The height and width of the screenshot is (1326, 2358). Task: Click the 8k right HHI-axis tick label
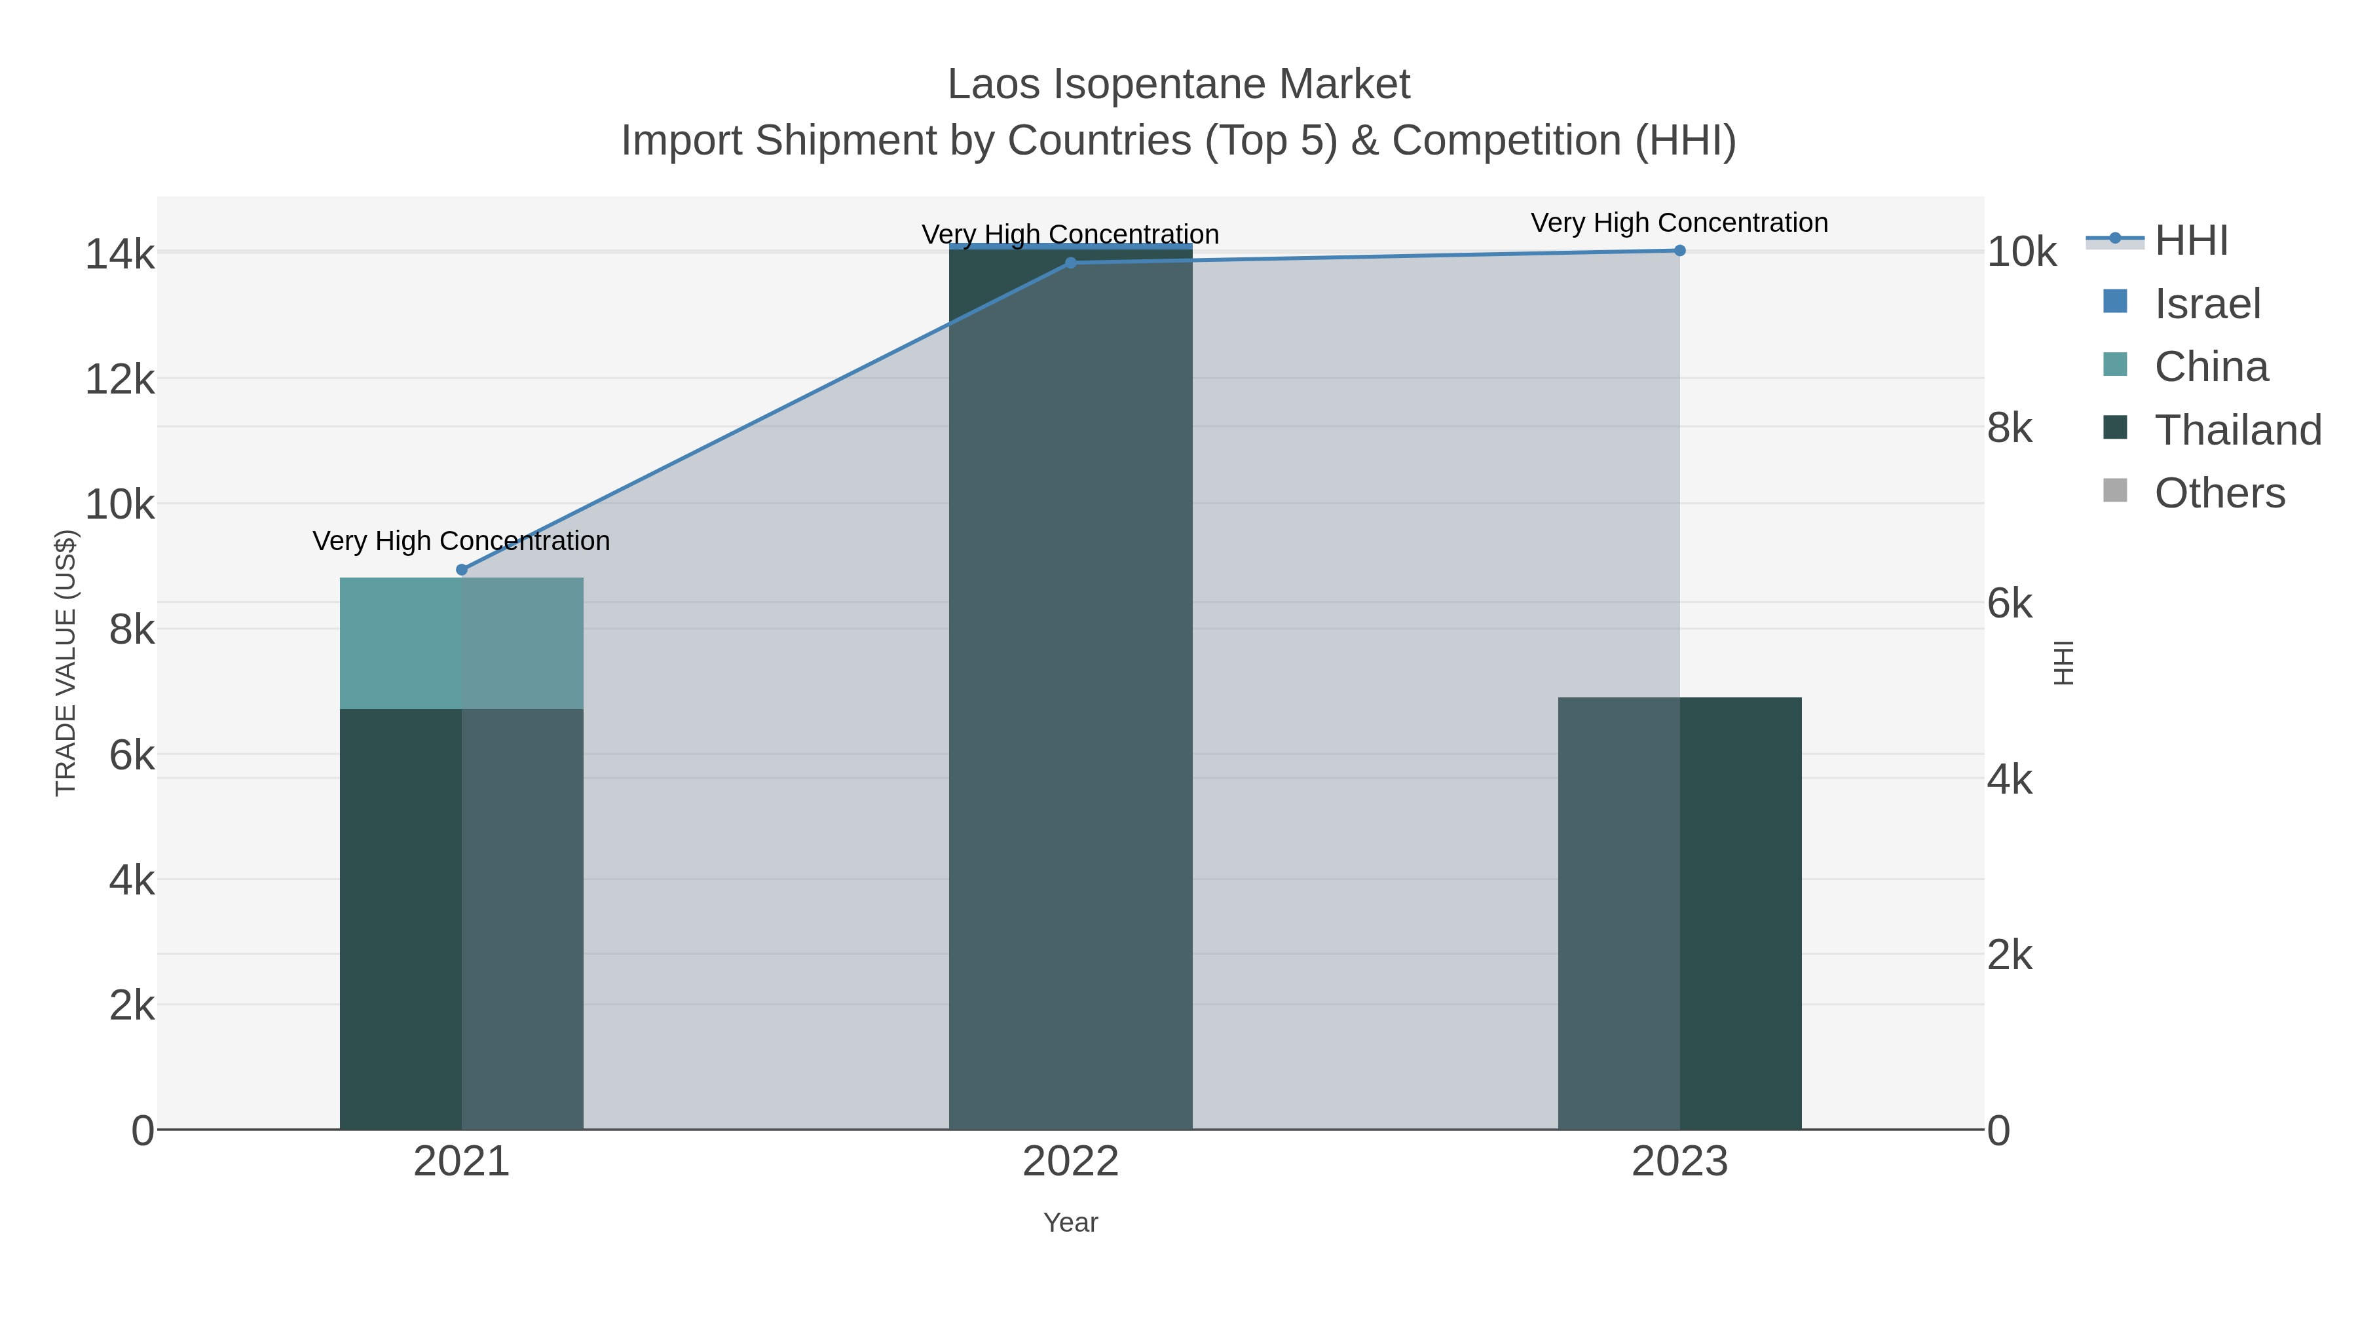point(2010,428)
